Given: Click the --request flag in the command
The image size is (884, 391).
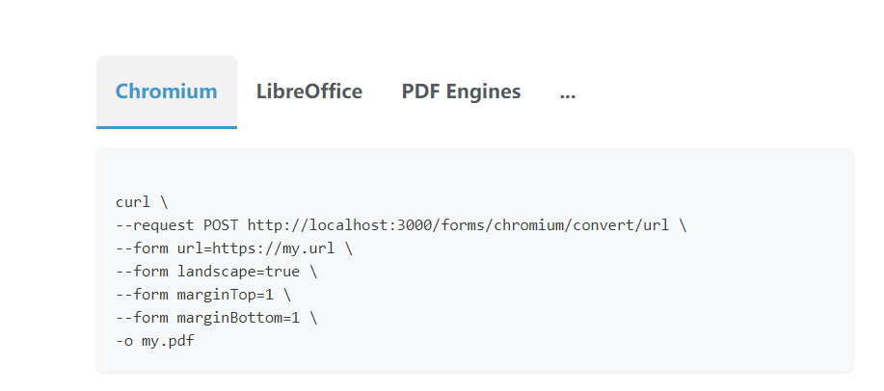Looking at the screenshot, I should 155,225.
